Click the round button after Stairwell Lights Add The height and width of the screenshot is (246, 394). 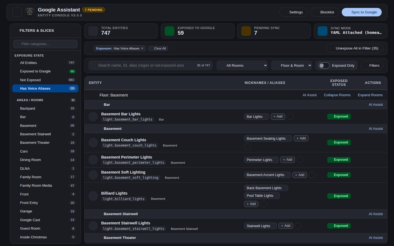click(x=298, y=226)
